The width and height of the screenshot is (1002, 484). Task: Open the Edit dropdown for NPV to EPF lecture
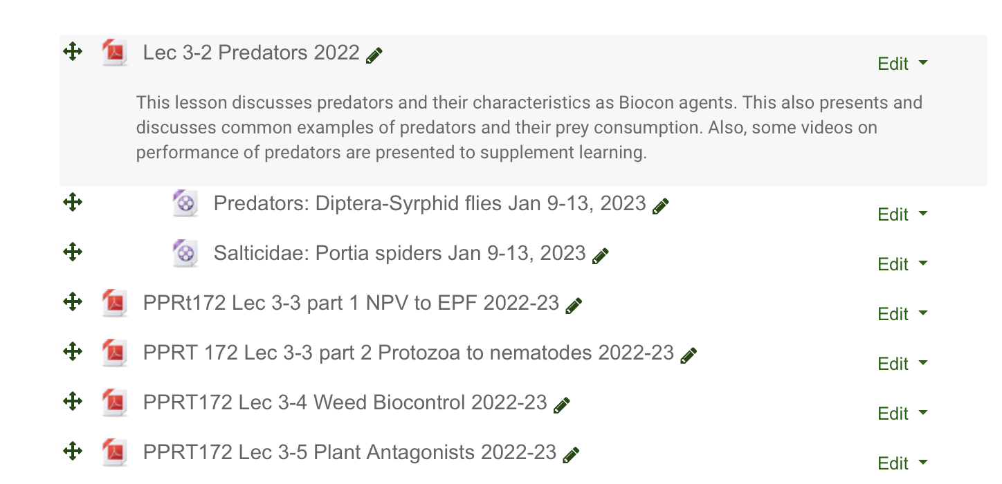coord(902,314)
